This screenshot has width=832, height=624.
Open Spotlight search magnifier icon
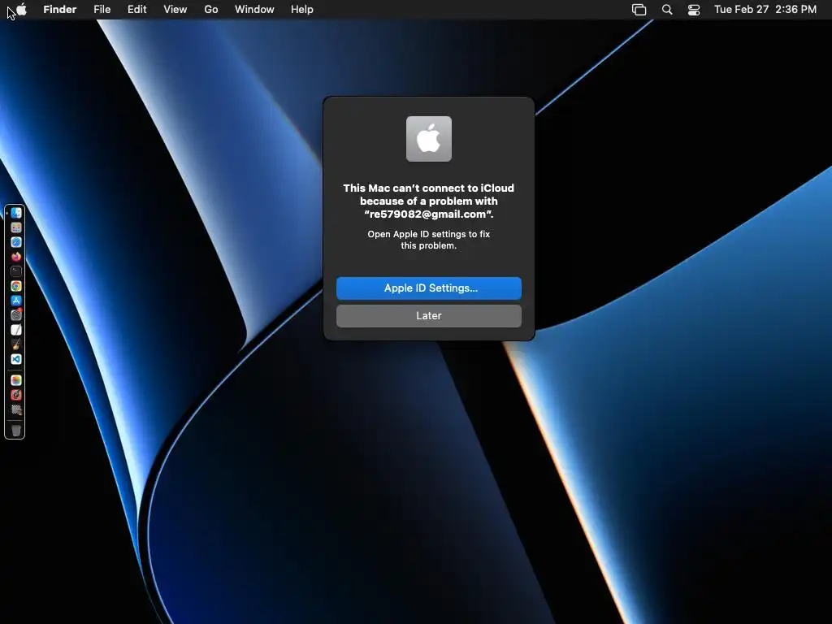(668, 10)
